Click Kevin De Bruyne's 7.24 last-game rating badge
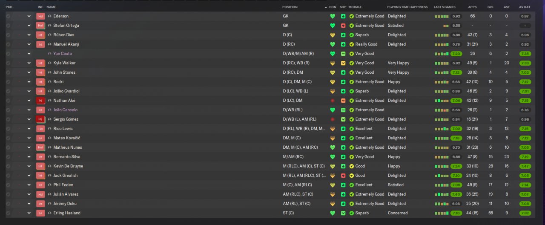Screen dimensions: 545x225 point(456,166)
